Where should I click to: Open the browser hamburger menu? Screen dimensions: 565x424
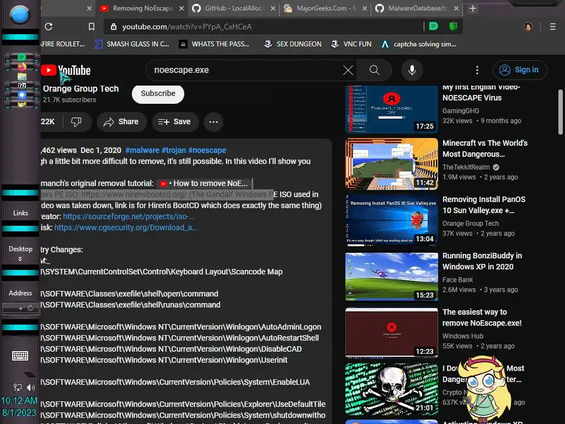point(552,26)
